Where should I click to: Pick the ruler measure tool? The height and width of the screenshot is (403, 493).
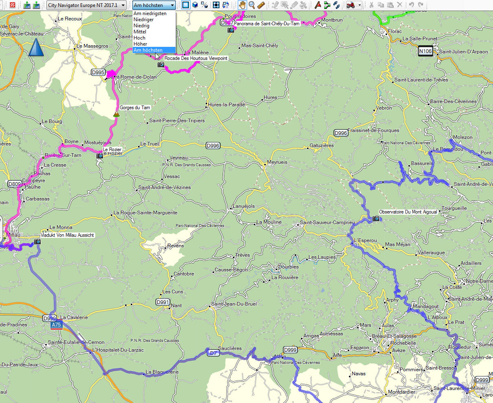coord(261,5)
